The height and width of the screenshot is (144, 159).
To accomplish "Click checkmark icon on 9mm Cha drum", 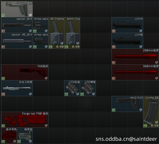I will point(78,43).
